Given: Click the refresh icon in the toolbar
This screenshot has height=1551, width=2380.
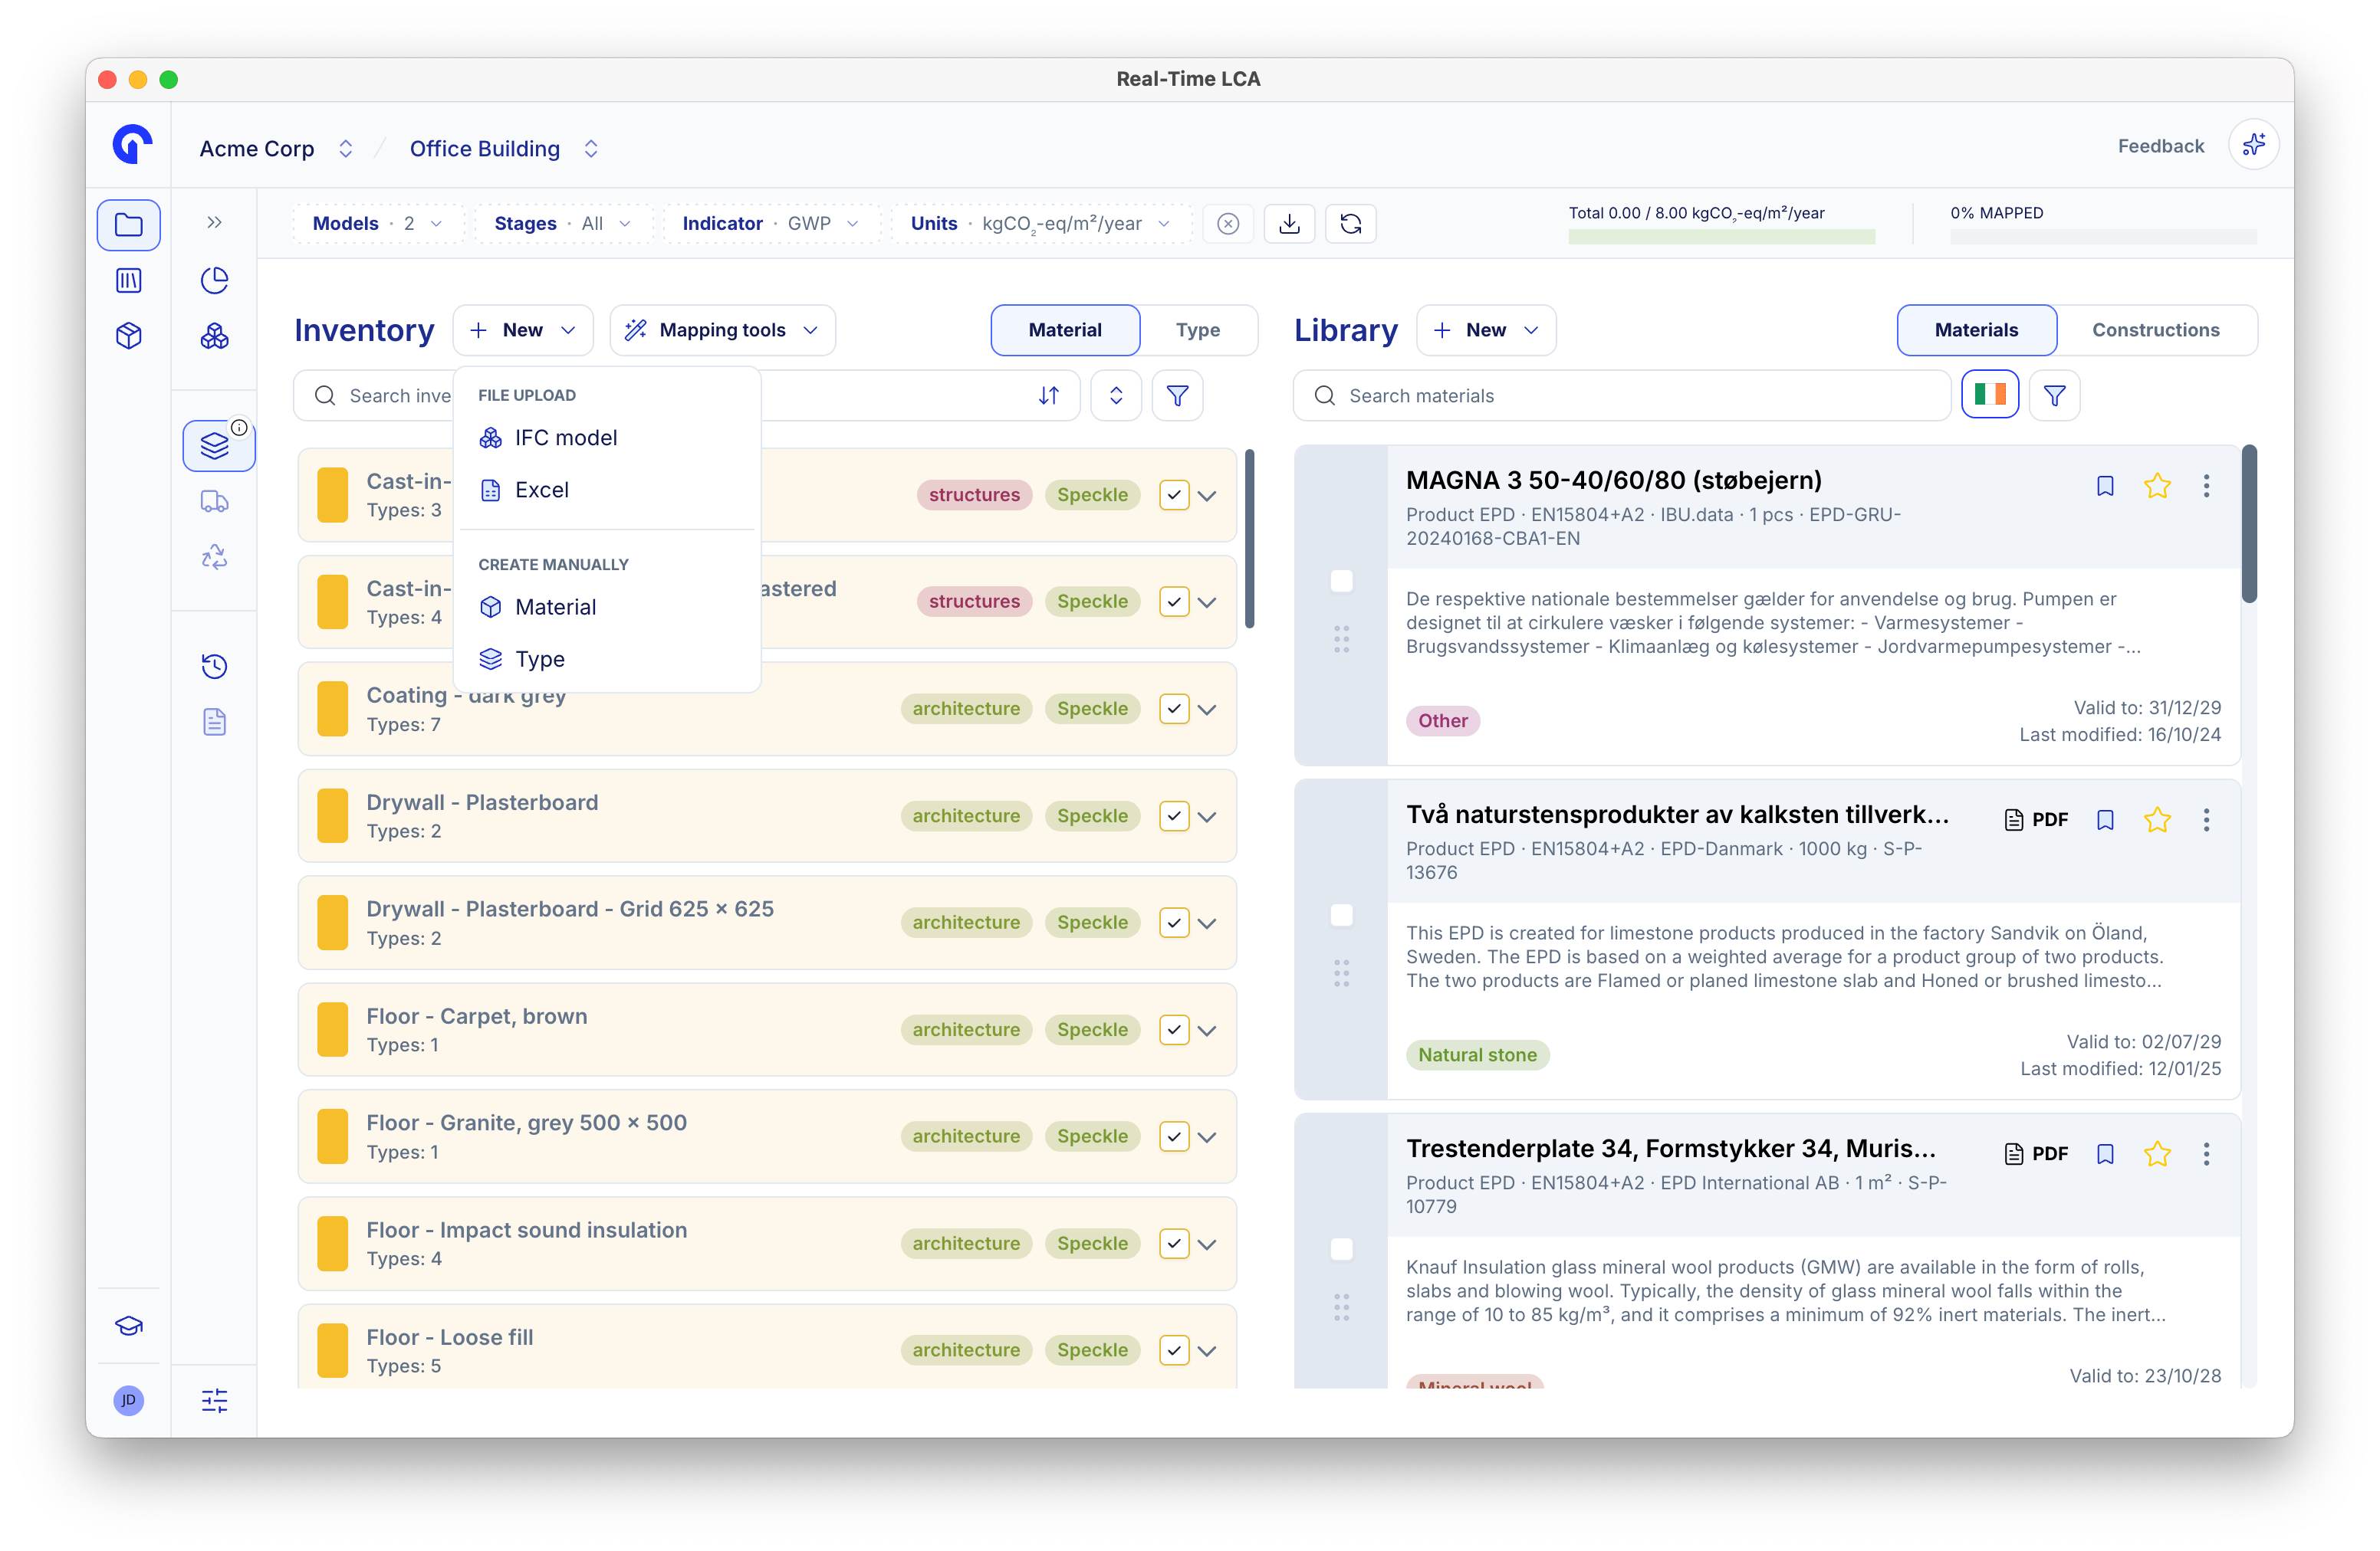Looking at the screenshot, I should (1350, 224).
